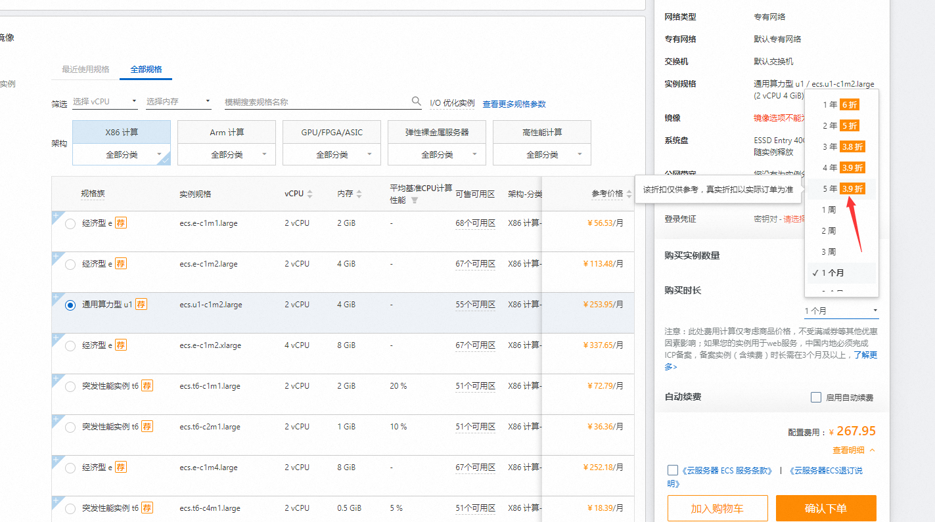Screen dimensions: 935x522
Task: Sort by 参考价格 column arrows
Action: pos(629,194)
